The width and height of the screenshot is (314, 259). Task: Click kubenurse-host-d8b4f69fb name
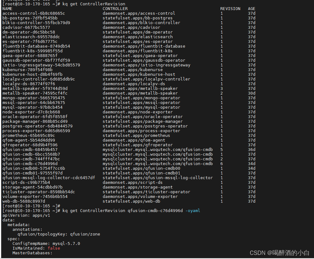click(x=33, y=75)
